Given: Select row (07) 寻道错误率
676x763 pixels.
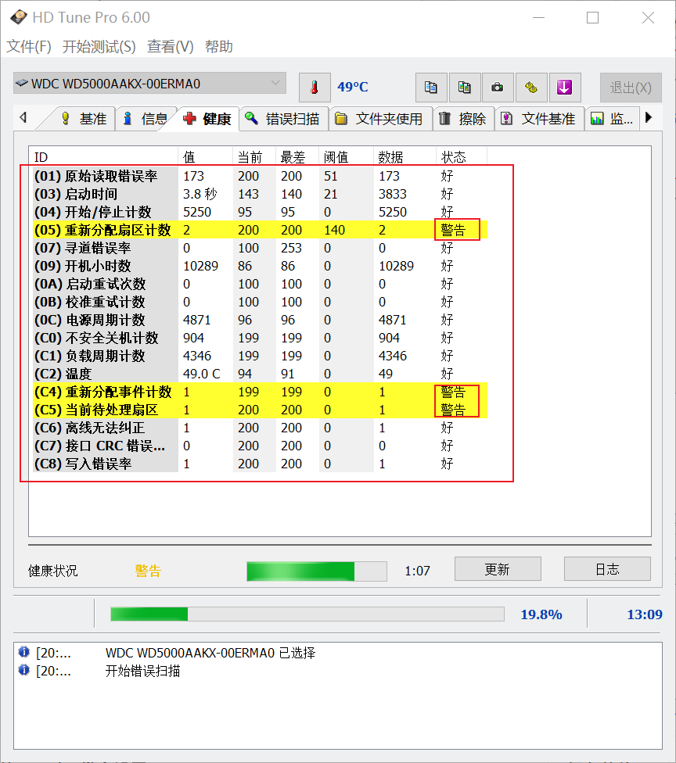Looking at the screenshot, I should [x=260, y=248].
